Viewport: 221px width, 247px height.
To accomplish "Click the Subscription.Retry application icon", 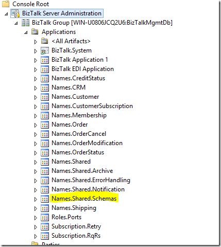I will [45, 227].
